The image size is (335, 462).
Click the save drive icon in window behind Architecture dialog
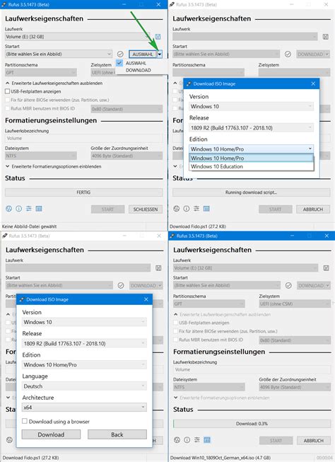tap(158, 268)
